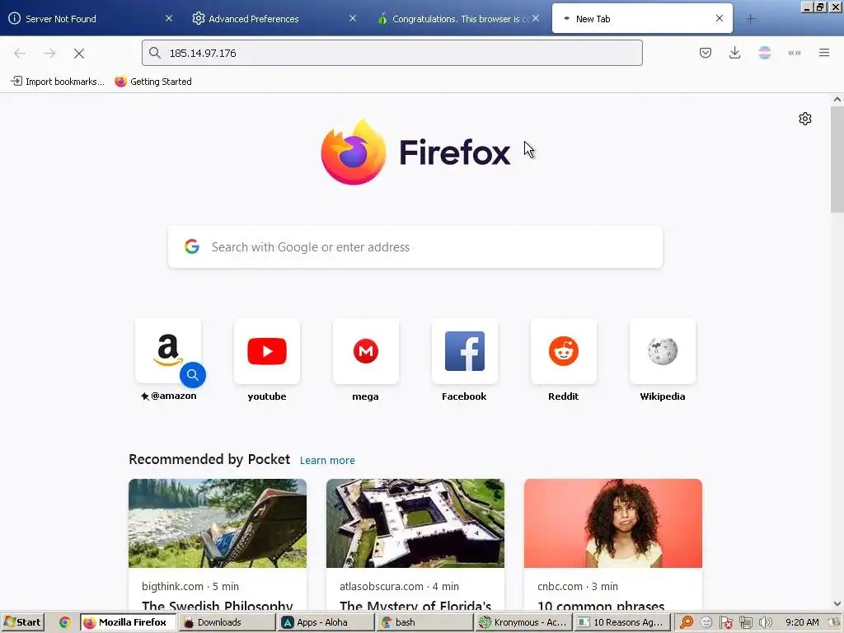Switch to Downloads window in taskbar
844x633 pixels.
pos(227,622)
